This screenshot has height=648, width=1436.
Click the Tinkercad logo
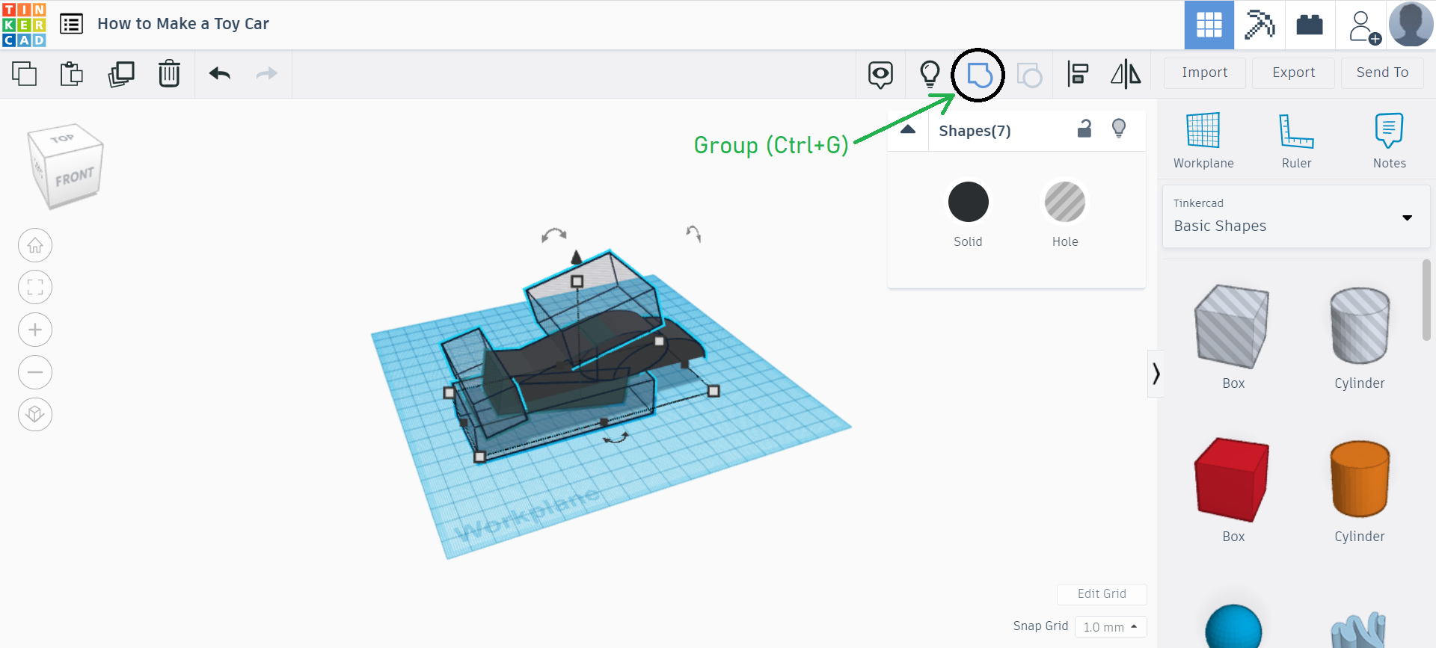[x=24, y=24]
